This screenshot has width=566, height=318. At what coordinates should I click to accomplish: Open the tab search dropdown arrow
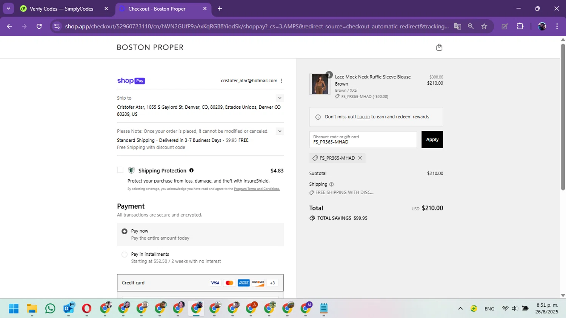pos(8,9)
